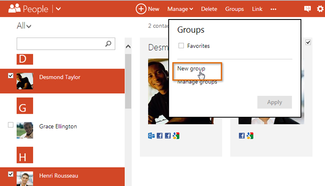Click Google icon under second contact card

[250, 135]
